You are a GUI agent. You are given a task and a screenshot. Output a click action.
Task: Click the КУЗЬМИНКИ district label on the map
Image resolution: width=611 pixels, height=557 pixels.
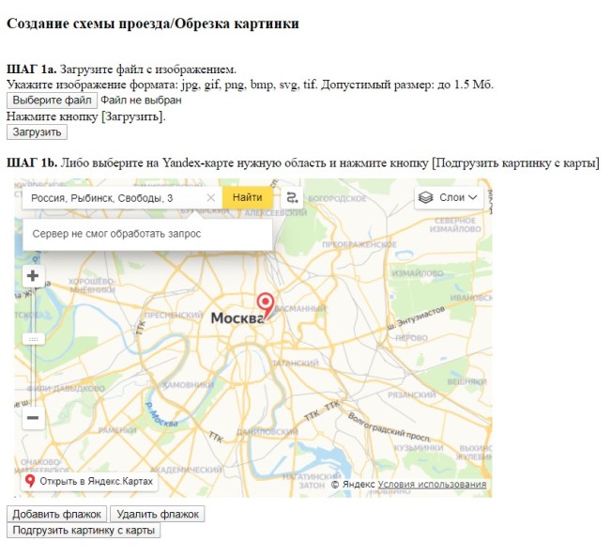point(419,448)
